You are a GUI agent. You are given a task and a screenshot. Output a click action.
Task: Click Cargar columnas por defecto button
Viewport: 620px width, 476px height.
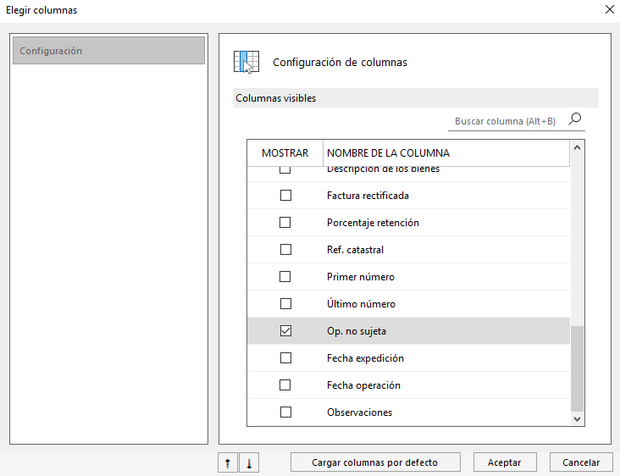[375, 462]
